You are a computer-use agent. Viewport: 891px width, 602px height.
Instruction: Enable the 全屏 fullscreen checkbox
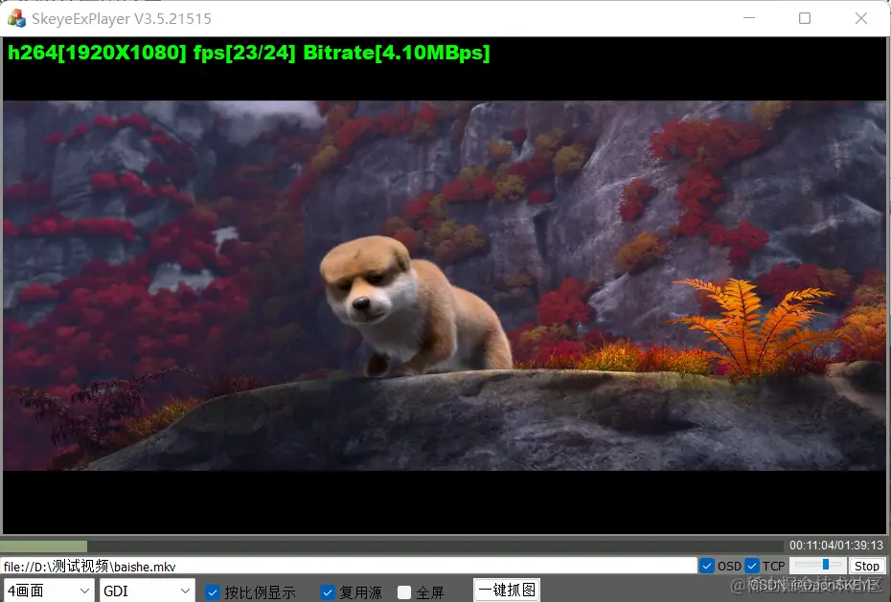pyautogui.click(x=404, y=592)
